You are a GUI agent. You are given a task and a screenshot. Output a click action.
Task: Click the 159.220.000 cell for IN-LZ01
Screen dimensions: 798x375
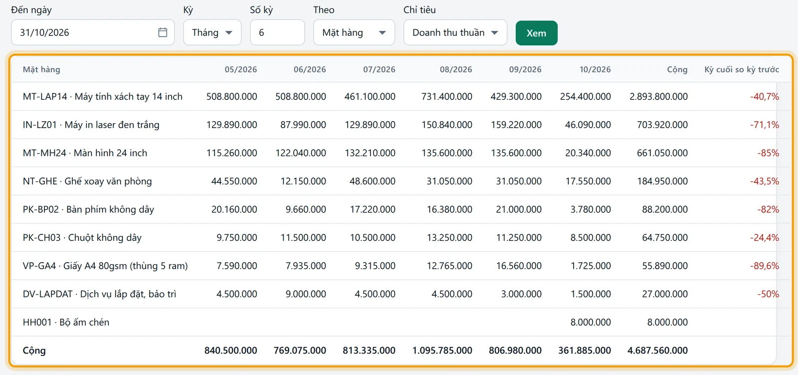(516, 125)
